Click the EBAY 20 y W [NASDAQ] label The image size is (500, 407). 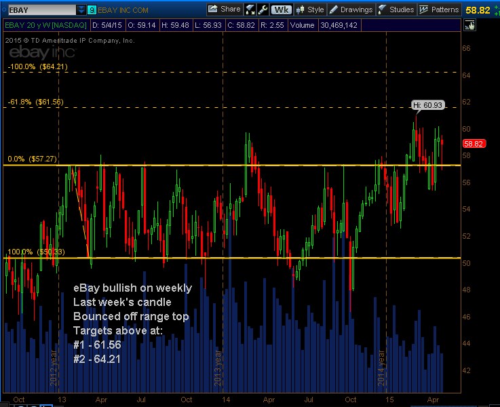[46, 25]
